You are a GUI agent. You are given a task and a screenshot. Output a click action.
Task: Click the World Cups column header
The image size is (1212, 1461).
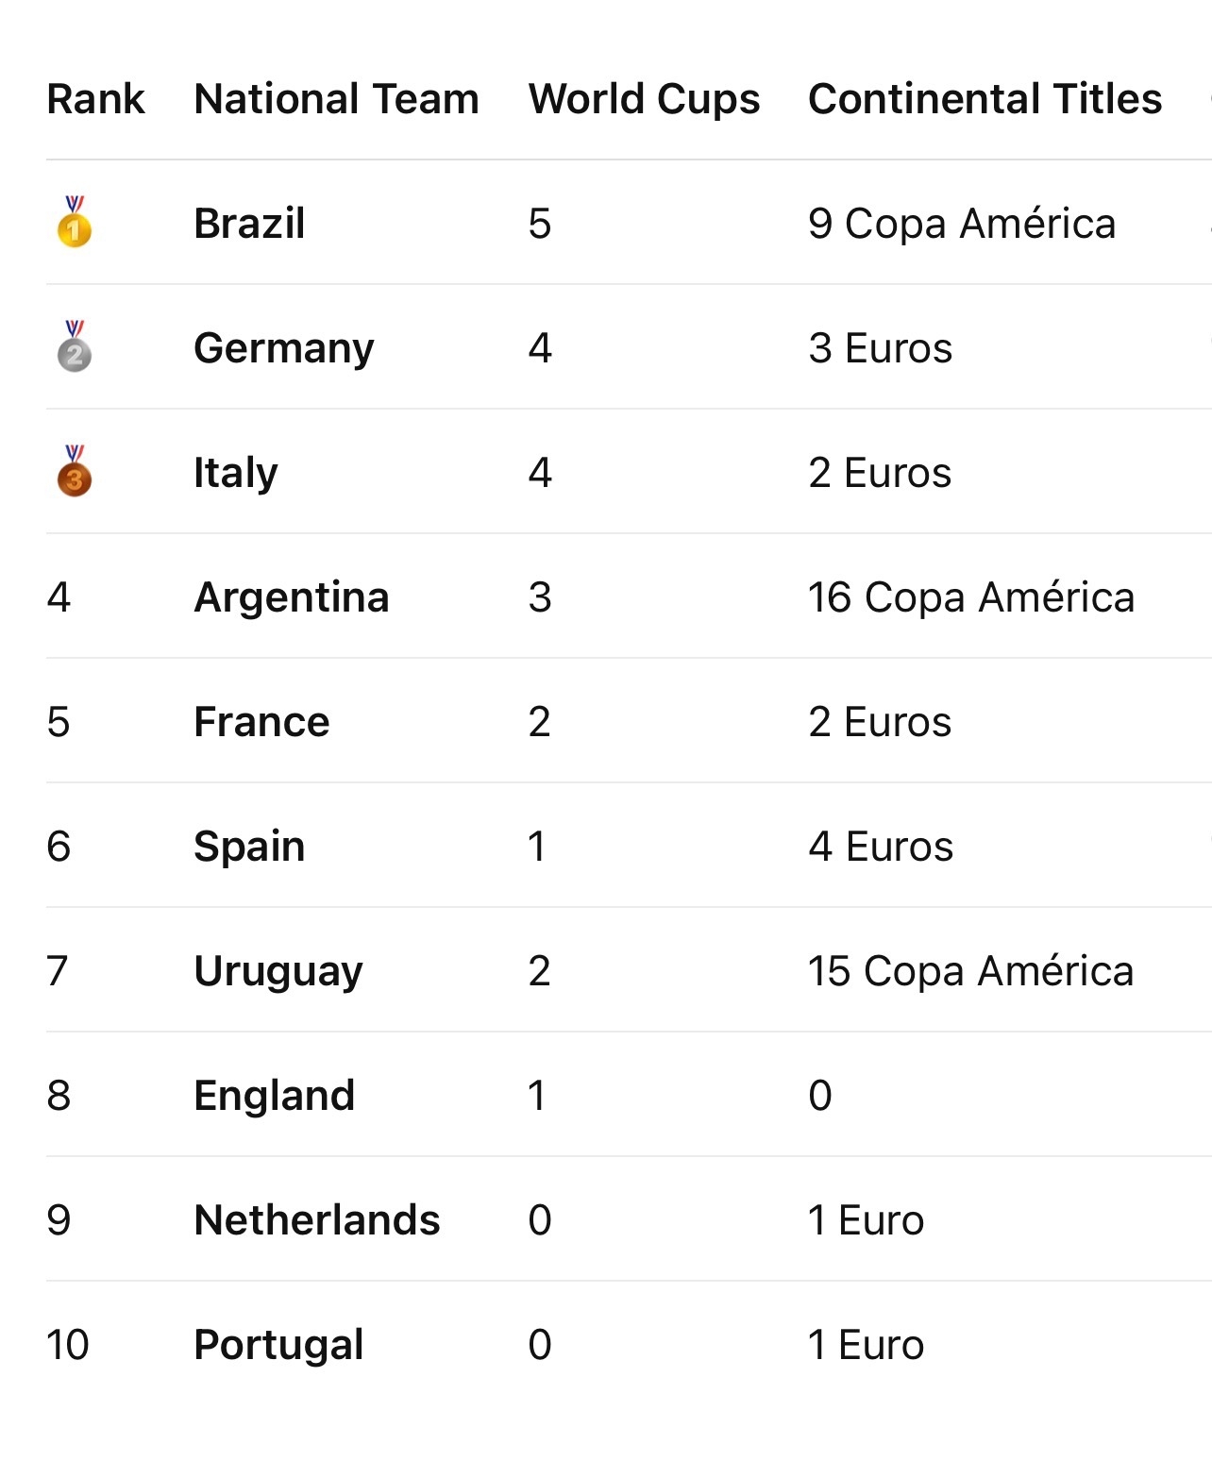(x=644, y=99)
